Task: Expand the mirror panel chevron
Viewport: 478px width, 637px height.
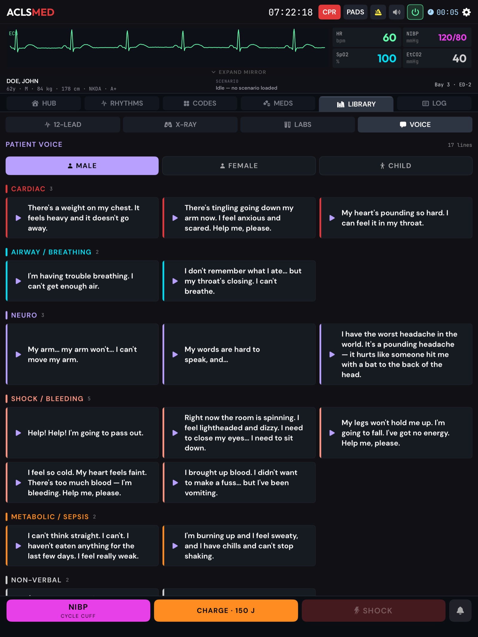Action: [x=213, y=72]
